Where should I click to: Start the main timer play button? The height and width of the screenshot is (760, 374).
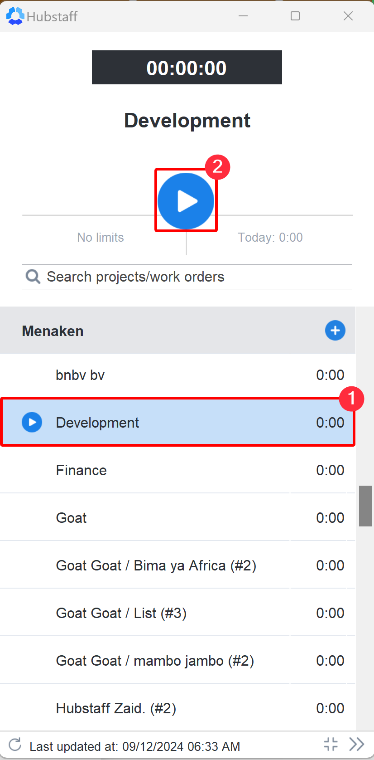[186, 201]
